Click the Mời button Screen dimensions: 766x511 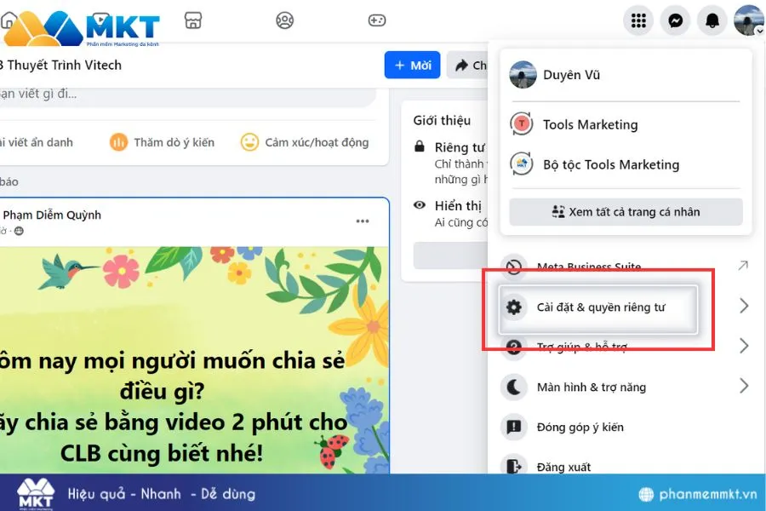[x=412, y=65]
